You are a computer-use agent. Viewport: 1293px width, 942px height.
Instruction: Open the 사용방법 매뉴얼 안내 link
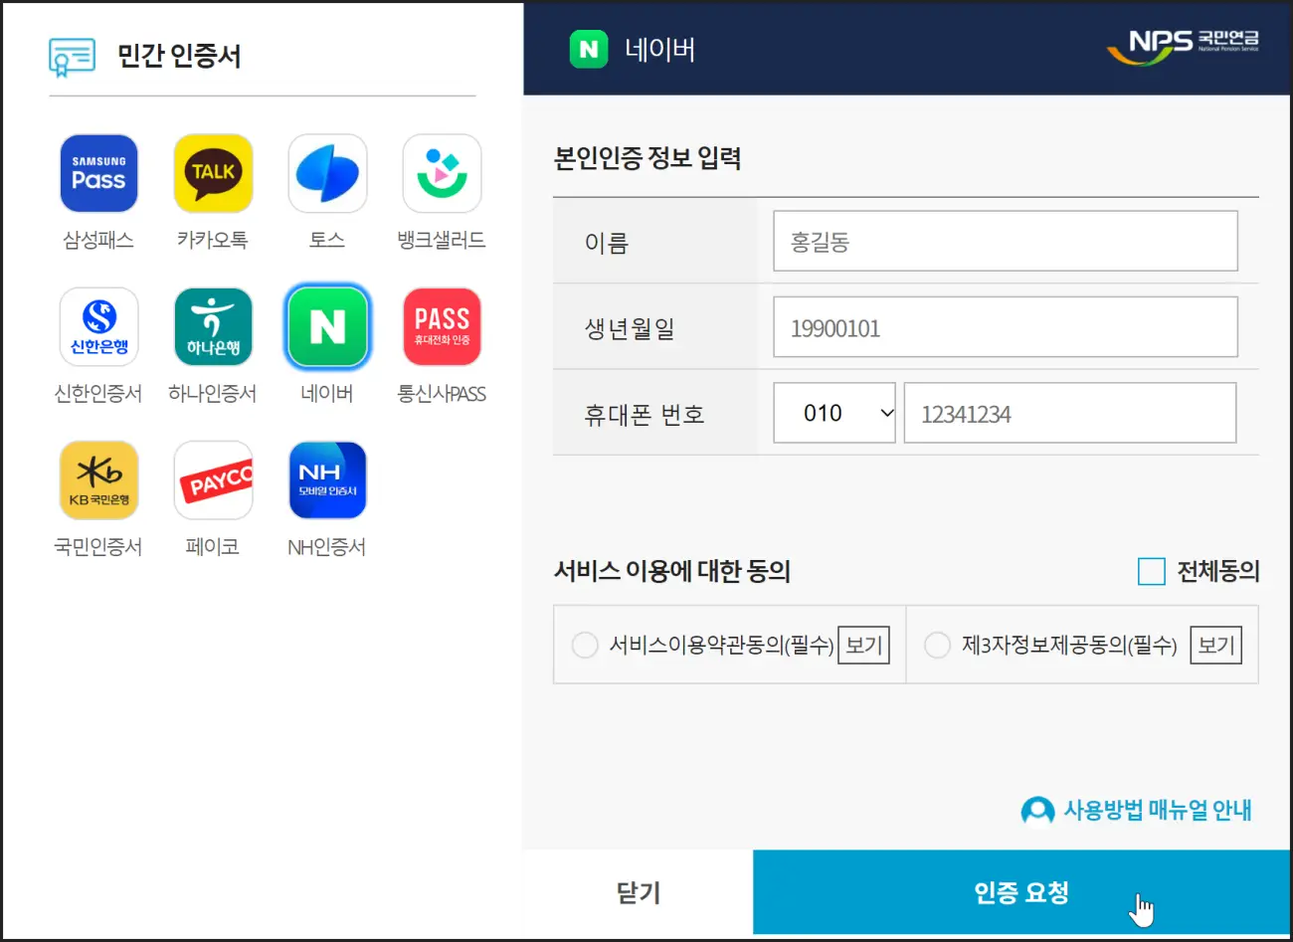(x=1137, y=811)
